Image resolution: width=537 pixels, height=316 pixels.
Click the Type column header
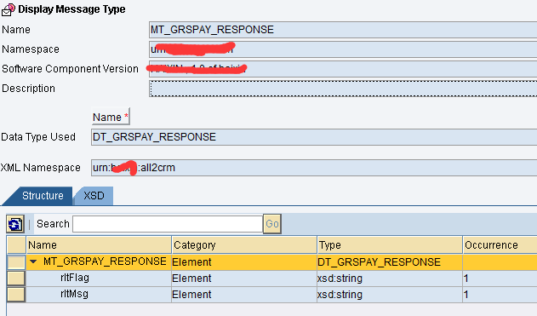coord(390,244)
